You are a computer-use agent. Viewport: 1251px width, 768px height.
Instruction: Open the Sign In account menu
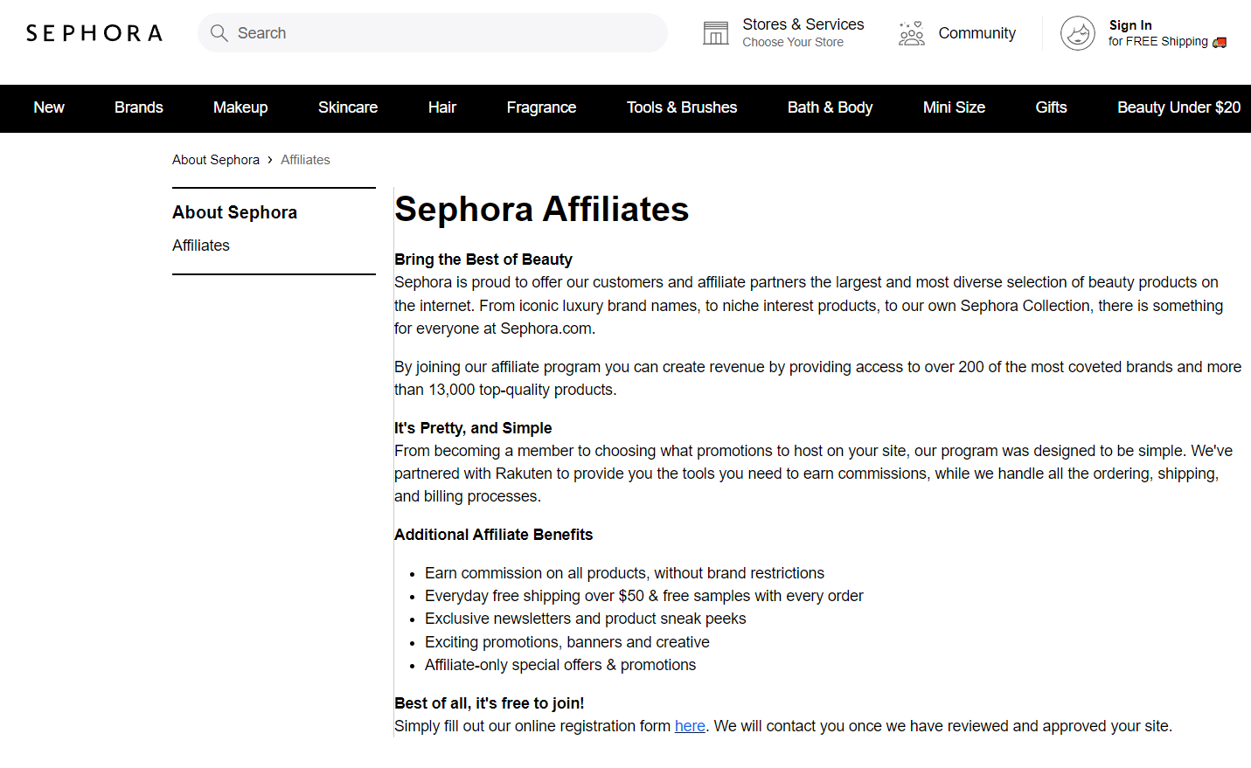pyautogui.click(x=1143, y=33)
